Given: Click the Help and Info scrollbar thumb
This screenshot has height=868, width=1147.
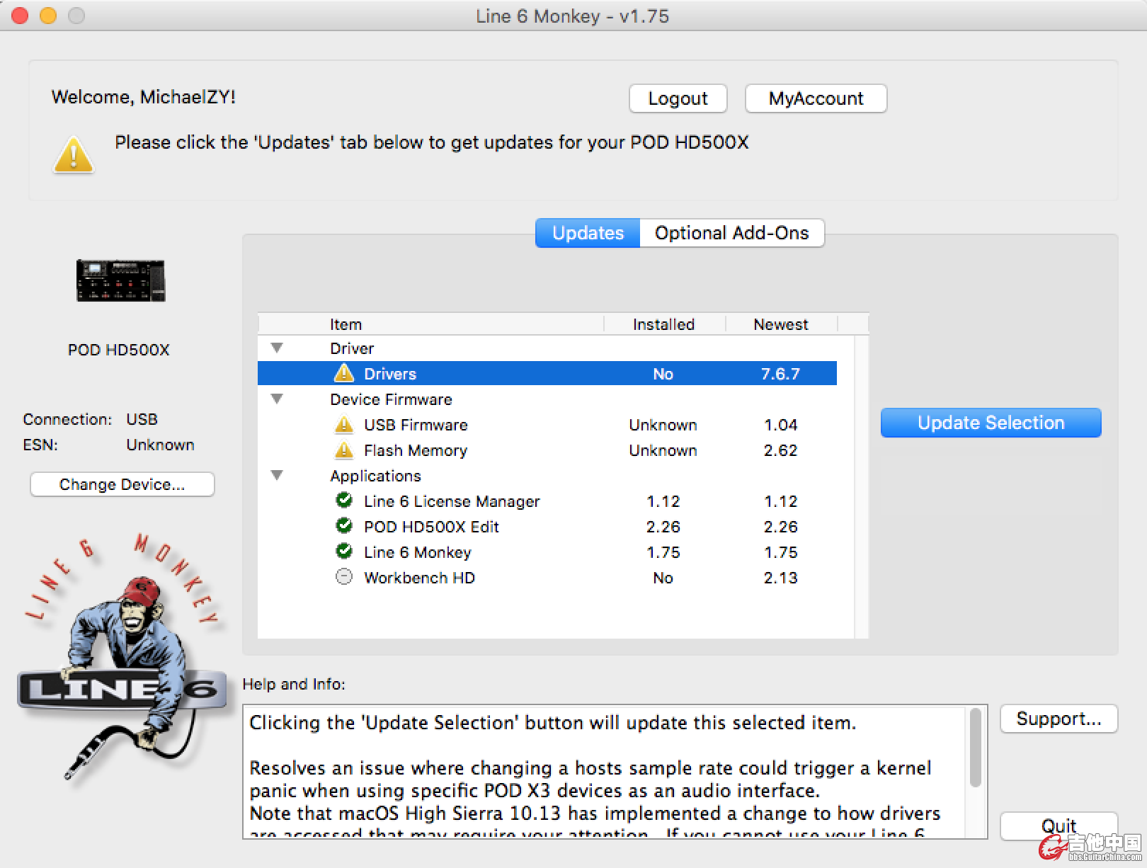Looking at the screenshot, I should pos(975,748).
